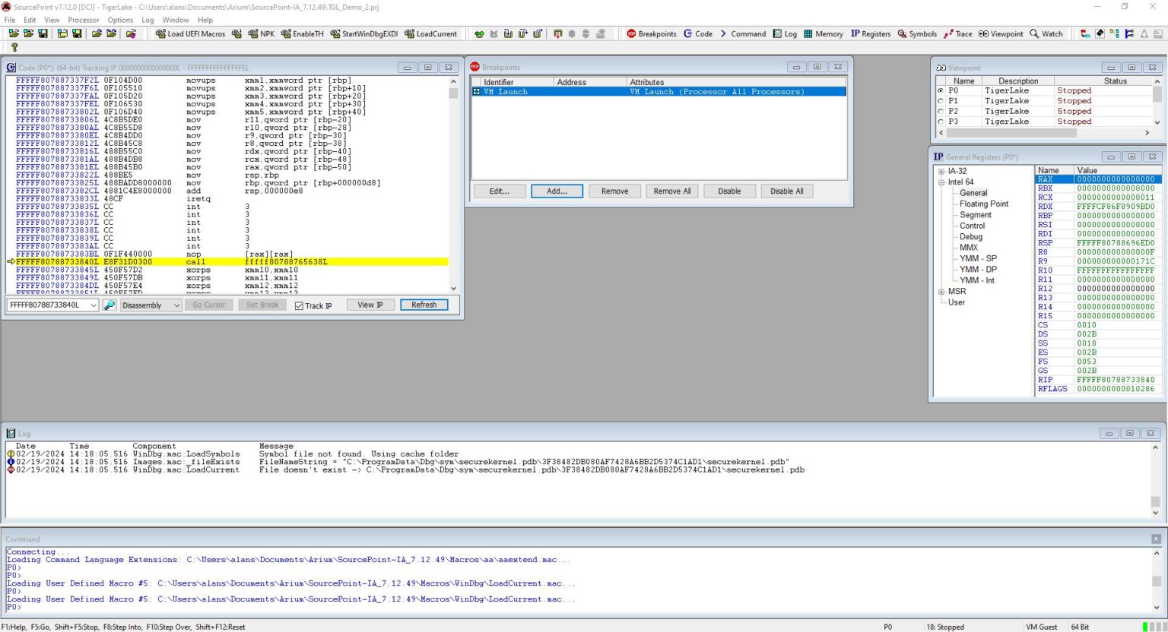The height and width of the screenshot is (632, 1168).
Task: Select processor P2 radio button in Viewpoint
Action: pyautogui.click(x=941, y=111)
